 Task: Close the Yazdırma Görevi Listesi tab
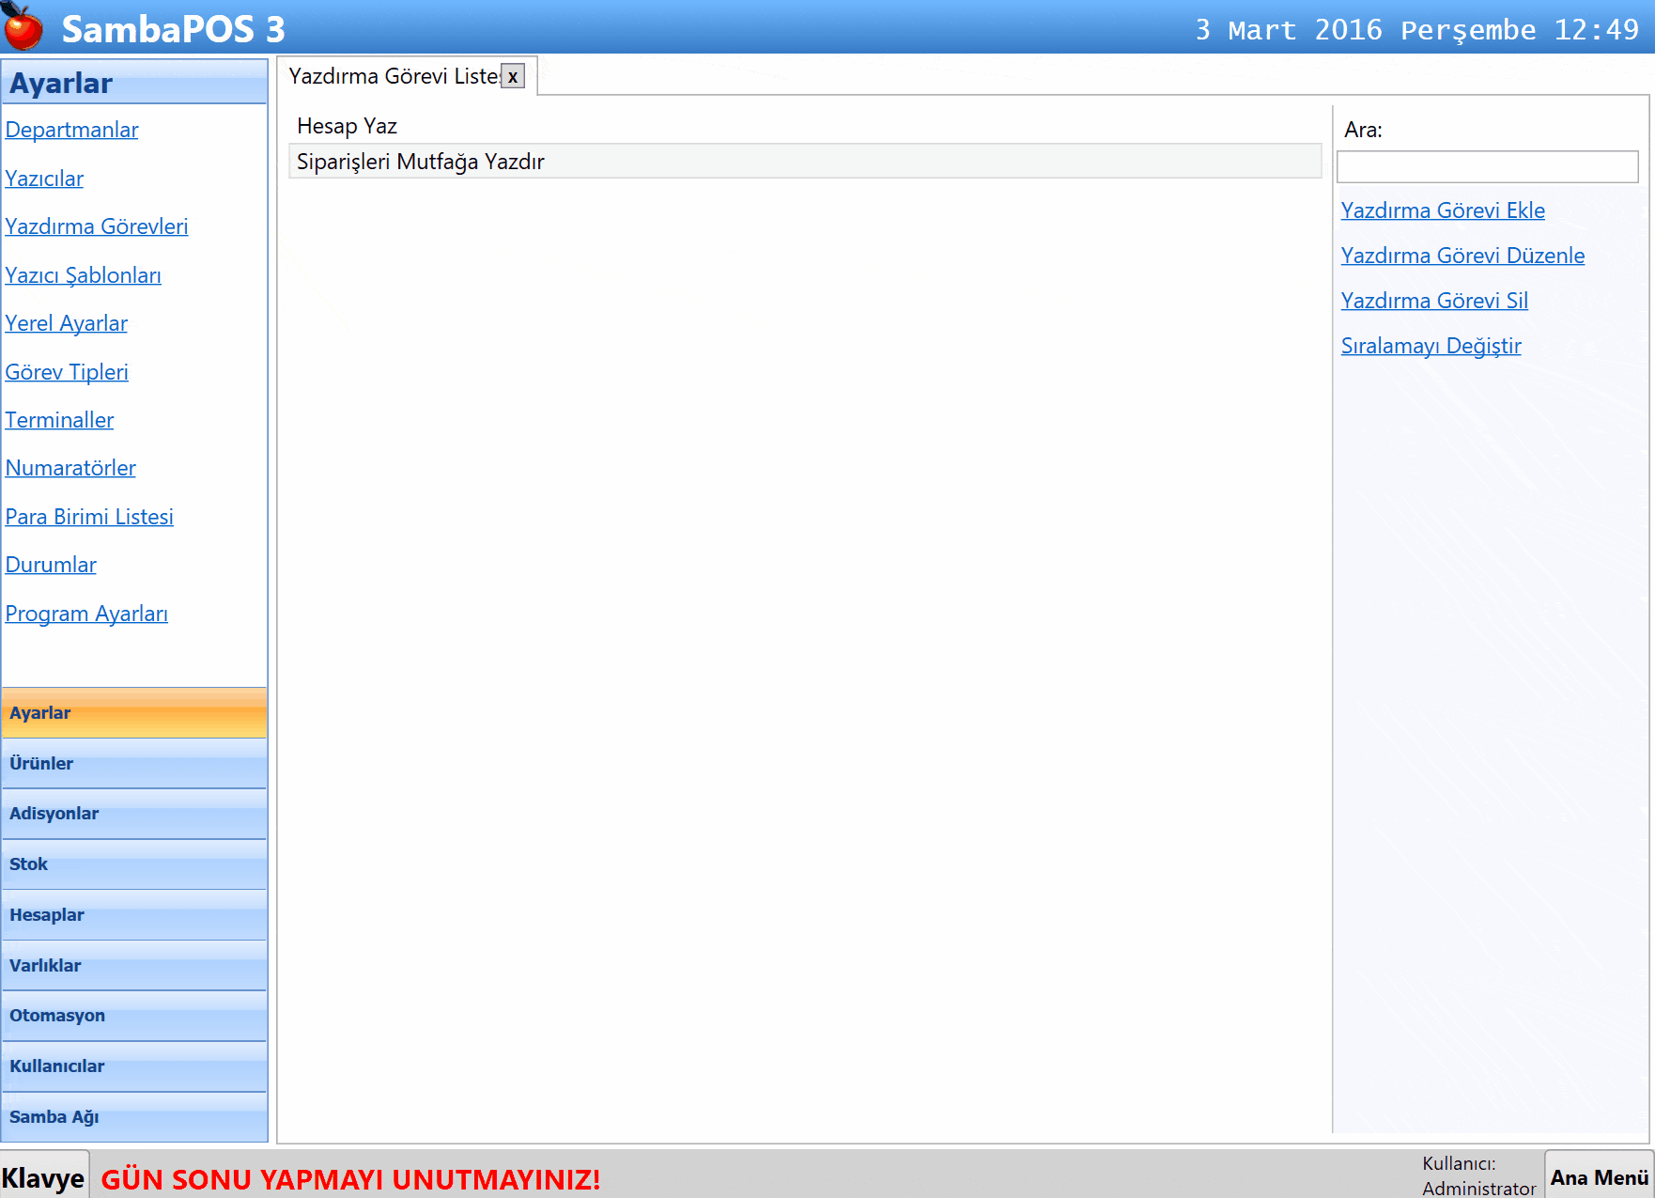[512, 77]
